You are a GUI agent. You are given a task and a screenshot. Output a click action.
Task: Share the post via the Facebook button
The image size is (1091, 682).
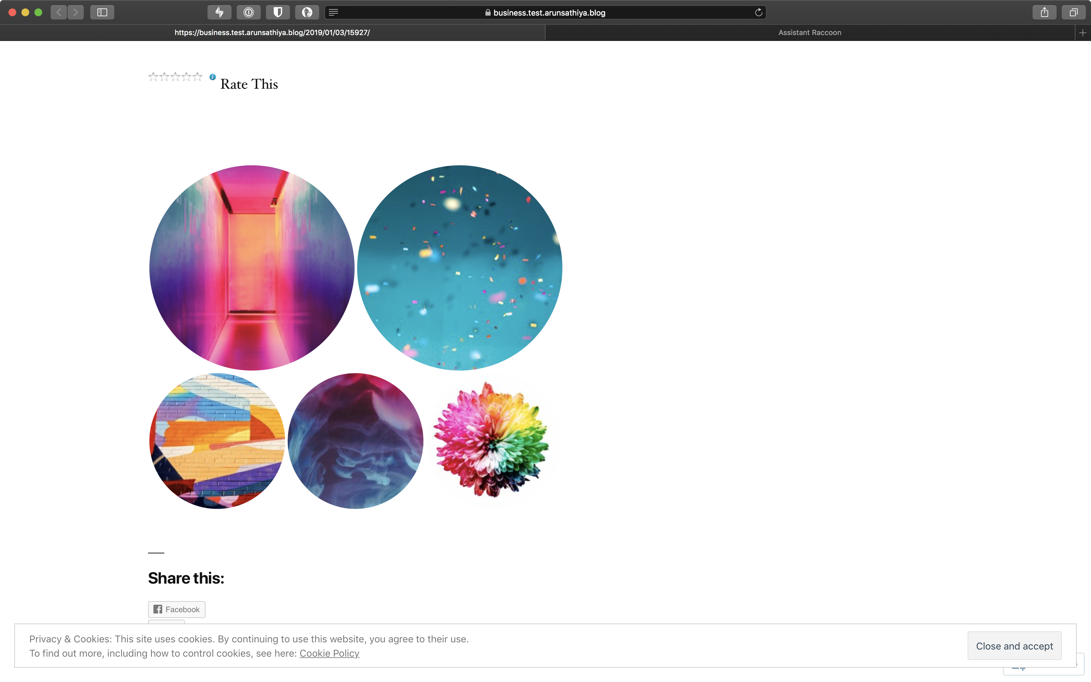176,609
